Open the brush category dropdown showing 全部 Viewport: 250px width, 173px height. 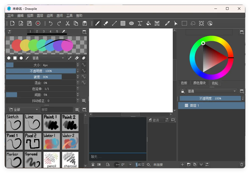(23, 109)
